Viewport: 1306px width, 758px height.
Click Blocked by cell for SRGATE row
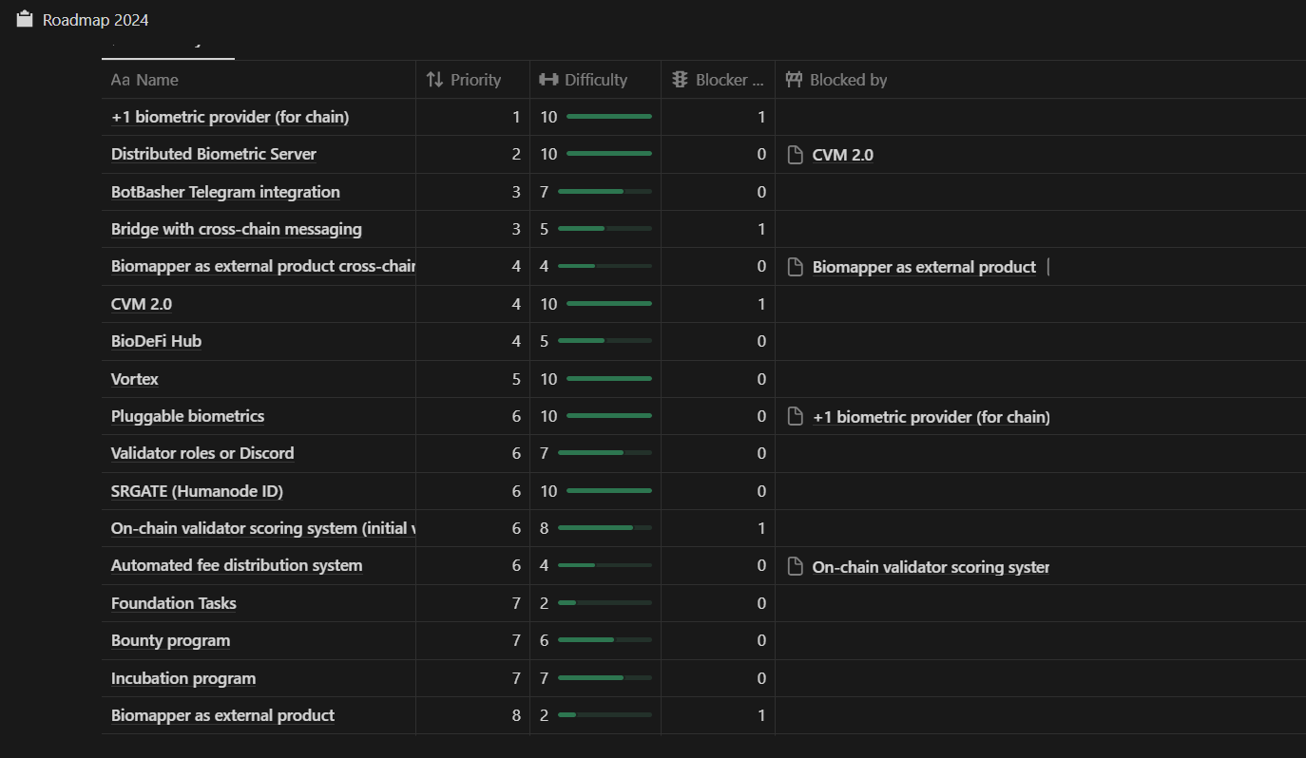point(1040,491)
